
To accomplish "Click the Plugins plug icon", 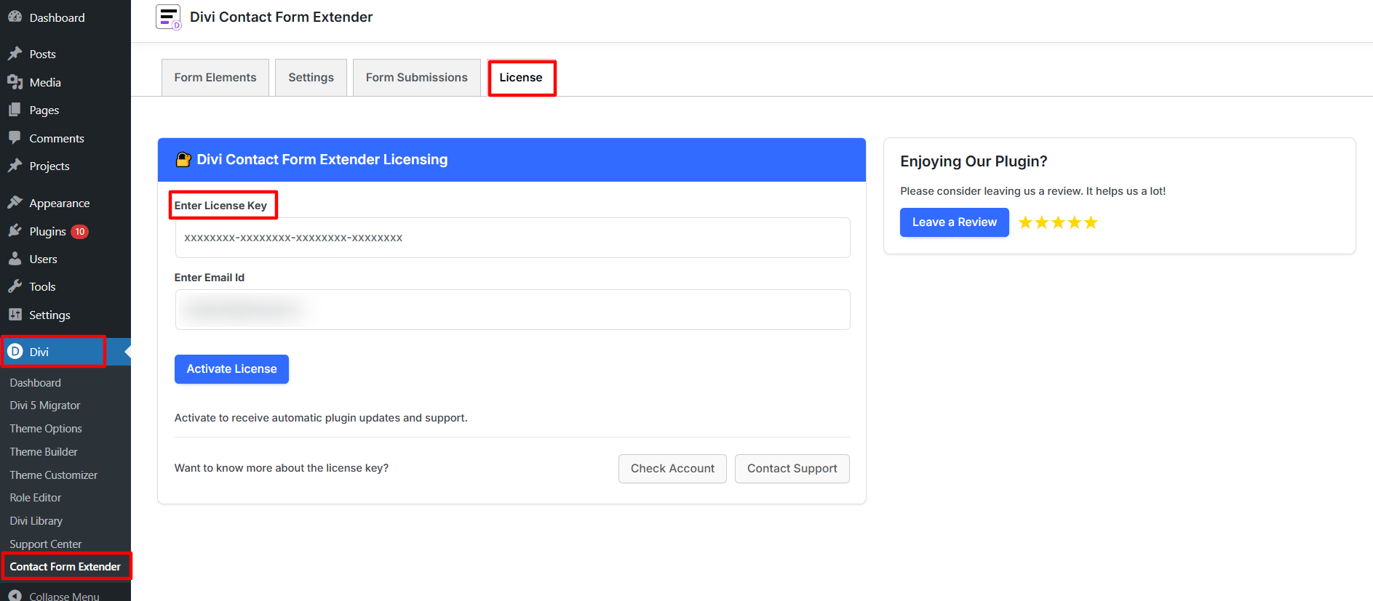I will pyautogui.click(x=15, y=231).
